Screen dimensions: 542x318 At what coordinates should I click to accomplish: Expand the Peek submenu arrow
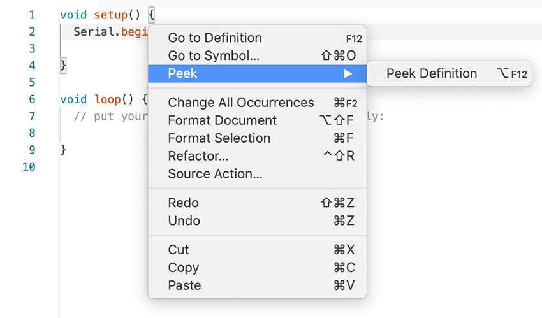point(348,74)
